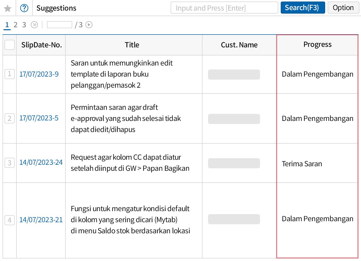The height and width of the screenshot is (261, 361).
Task: Toggle the select-all header checkbox
Action: click(10, 45)
